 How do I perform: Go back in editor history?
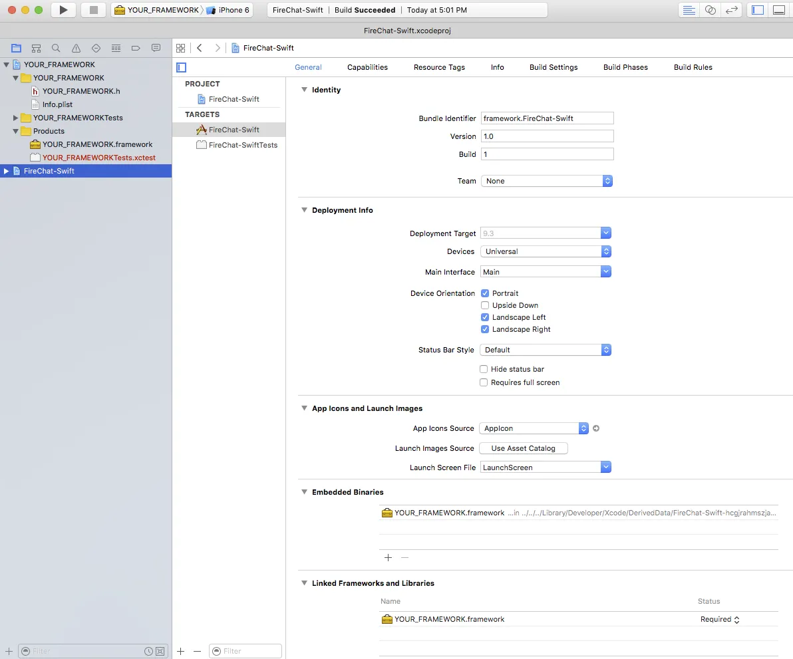(x=200, y=48)
